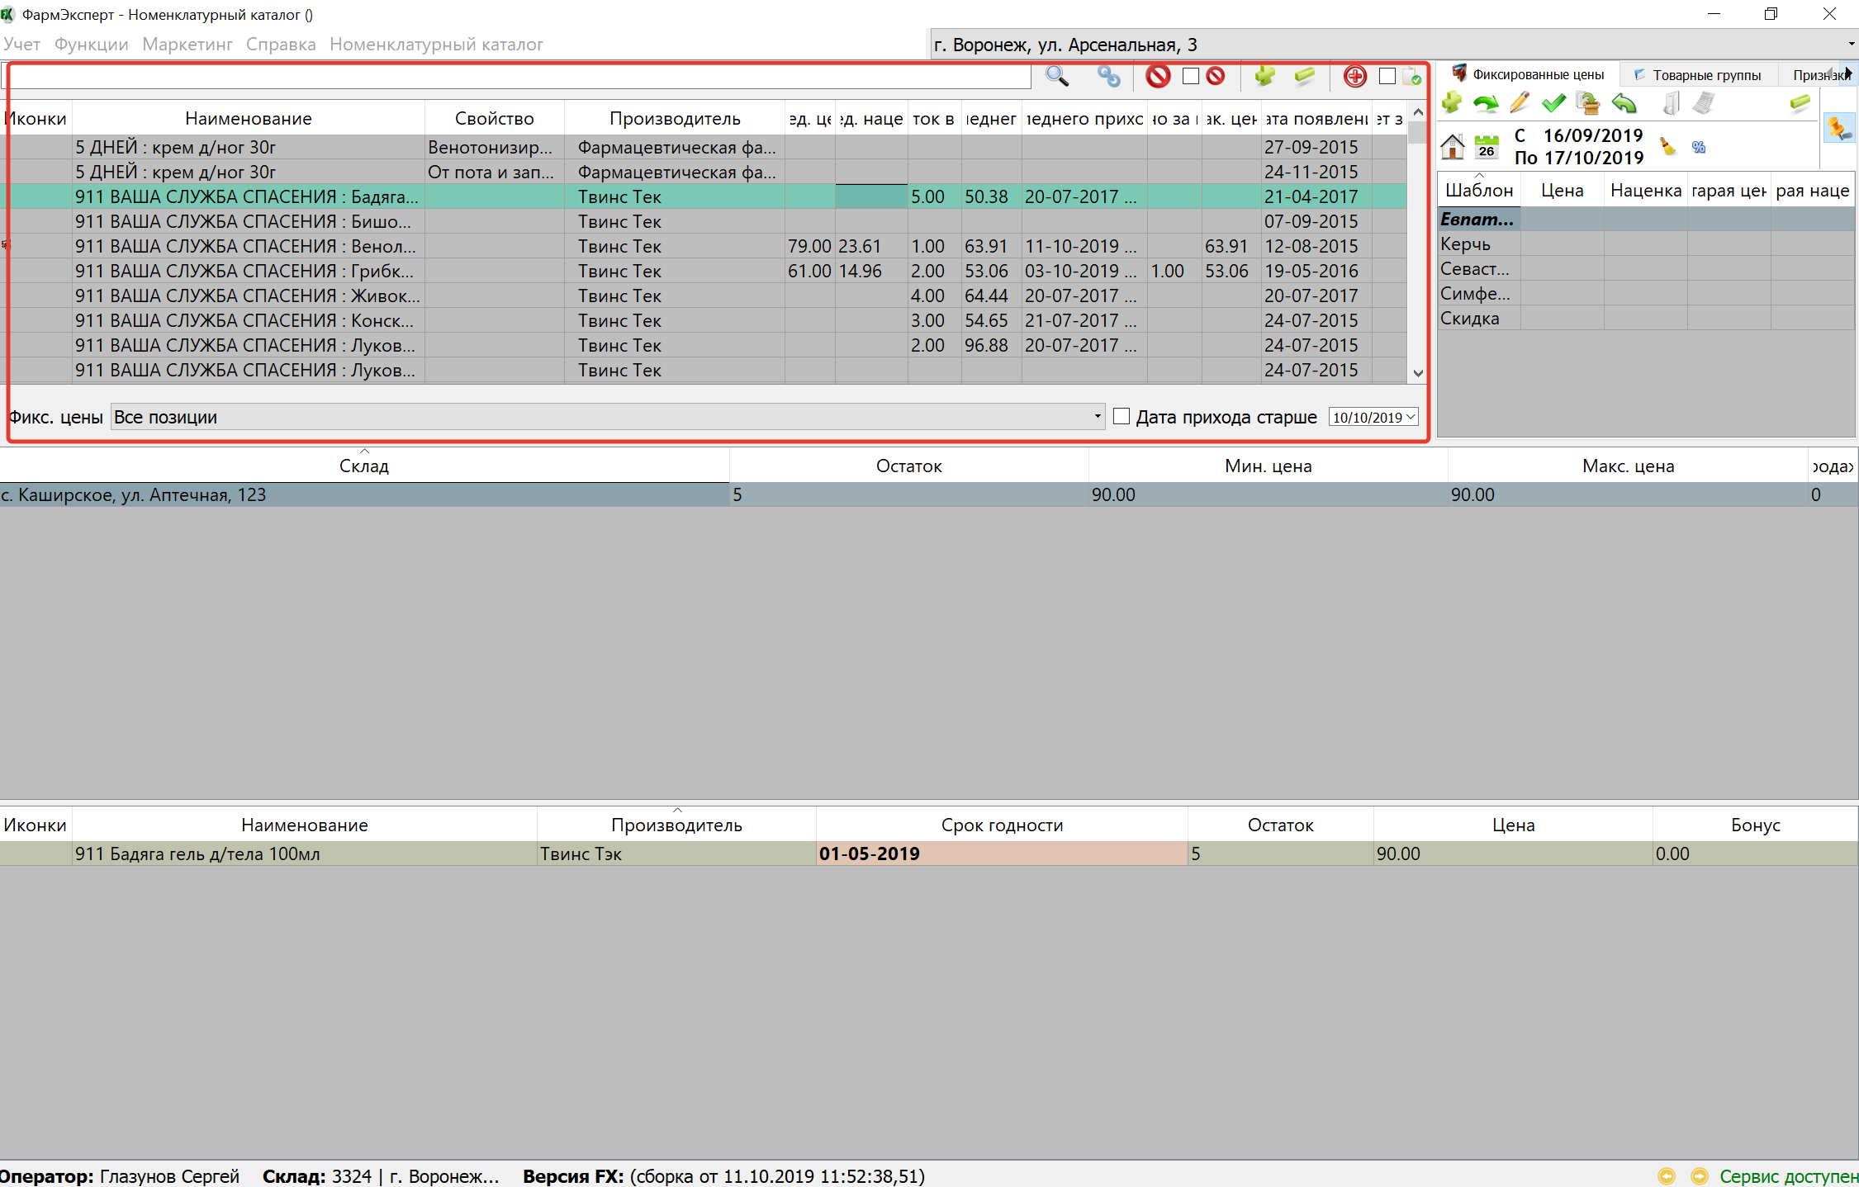Toggle the checkbox next to the red plus icon
This screenshot has height=1187, width=1859.
coord(1387,77)
